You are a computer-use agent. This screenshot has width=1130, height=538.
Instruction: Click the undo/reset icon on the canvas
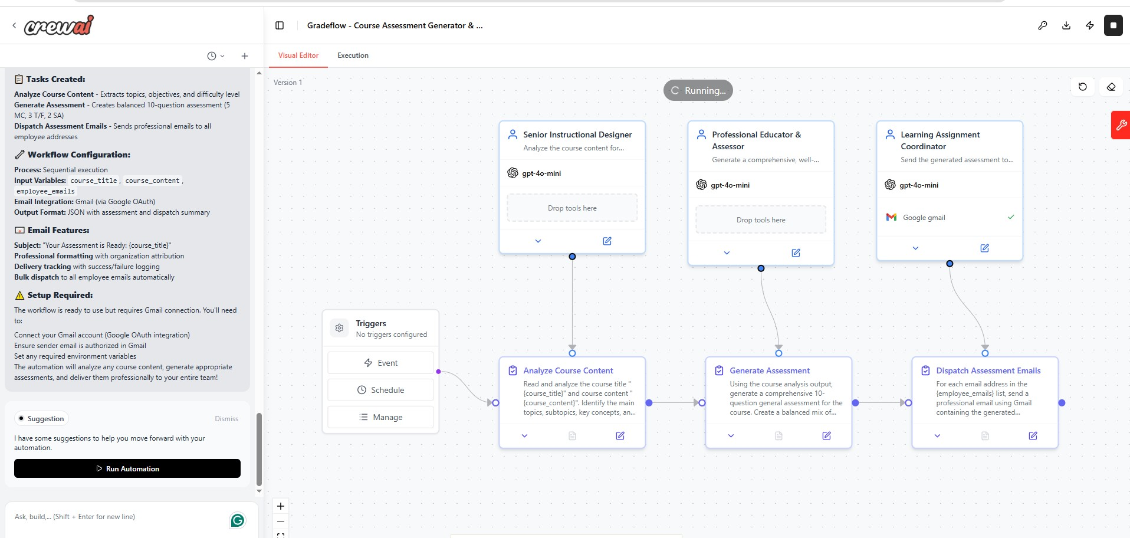click(x=1082, y=87)
